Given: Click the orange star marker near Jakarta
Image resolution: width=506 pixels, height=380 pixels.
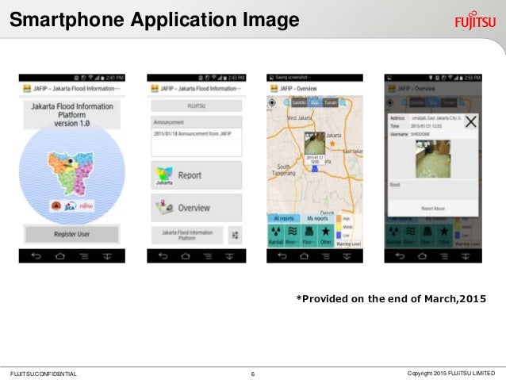Looking at the screenshot, I should [x=332, y=144].
